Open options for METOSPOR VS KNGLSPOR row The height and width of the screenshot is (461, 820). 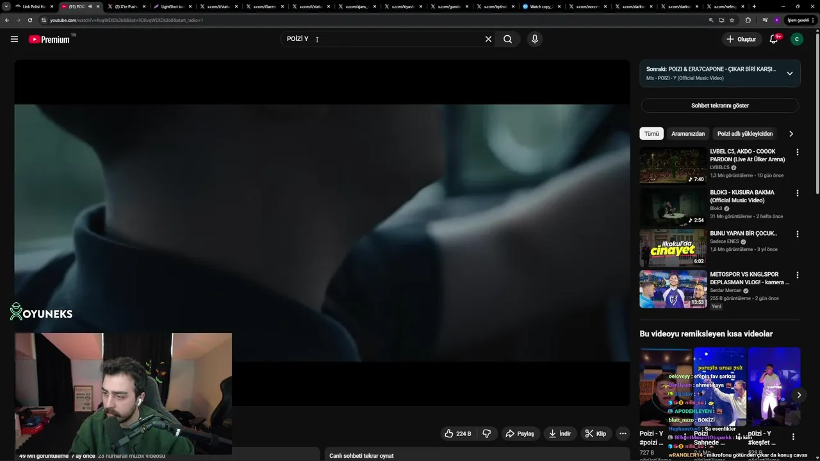tap(798, 275)
